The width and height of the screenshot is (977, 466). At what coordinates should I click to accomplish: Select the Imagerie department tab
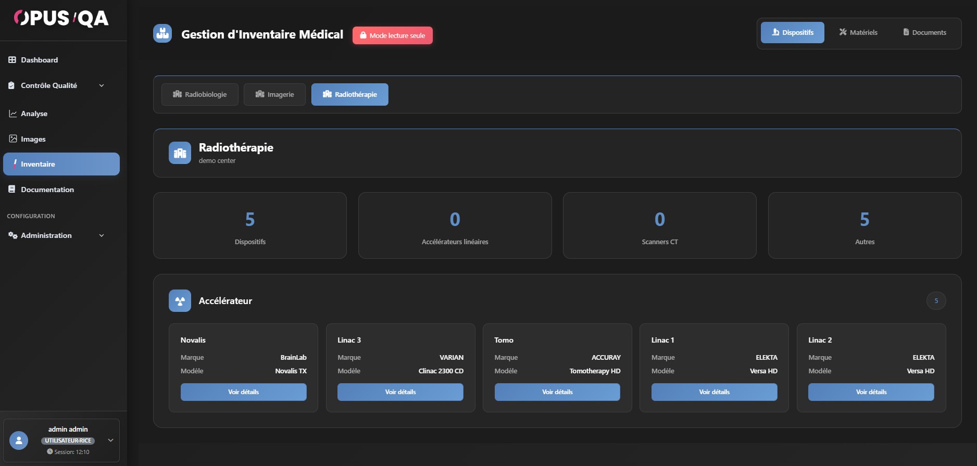274,94
